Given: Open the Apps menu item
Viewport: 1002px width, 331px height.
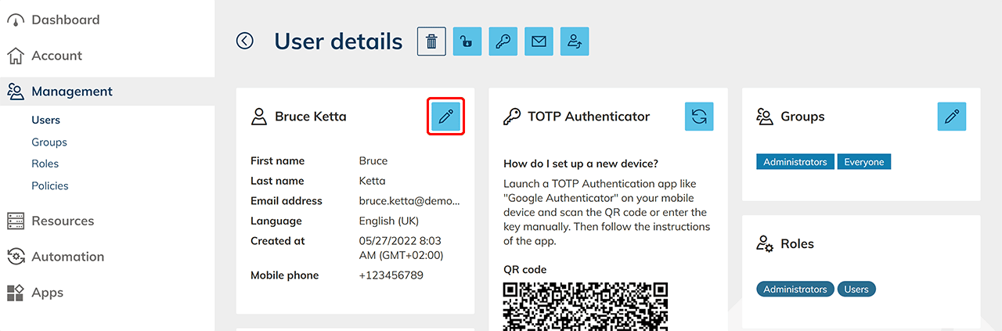Looking at the screenshot, I should (x=47, y=293).
